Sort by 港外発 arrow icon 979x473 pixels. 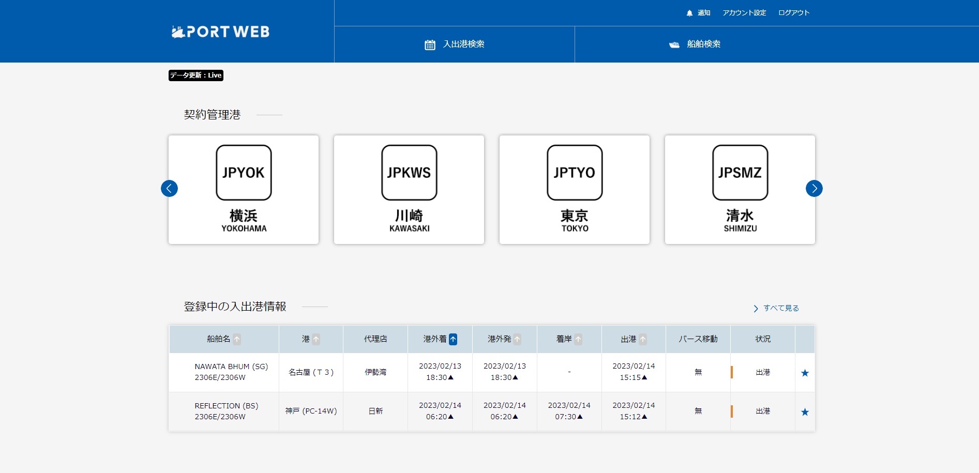[517, 340]
